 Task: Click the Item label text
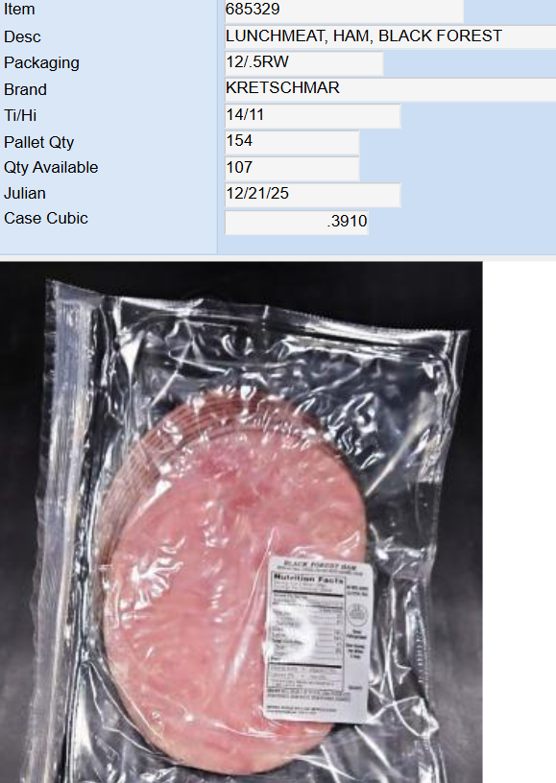[x=19, y=9]
